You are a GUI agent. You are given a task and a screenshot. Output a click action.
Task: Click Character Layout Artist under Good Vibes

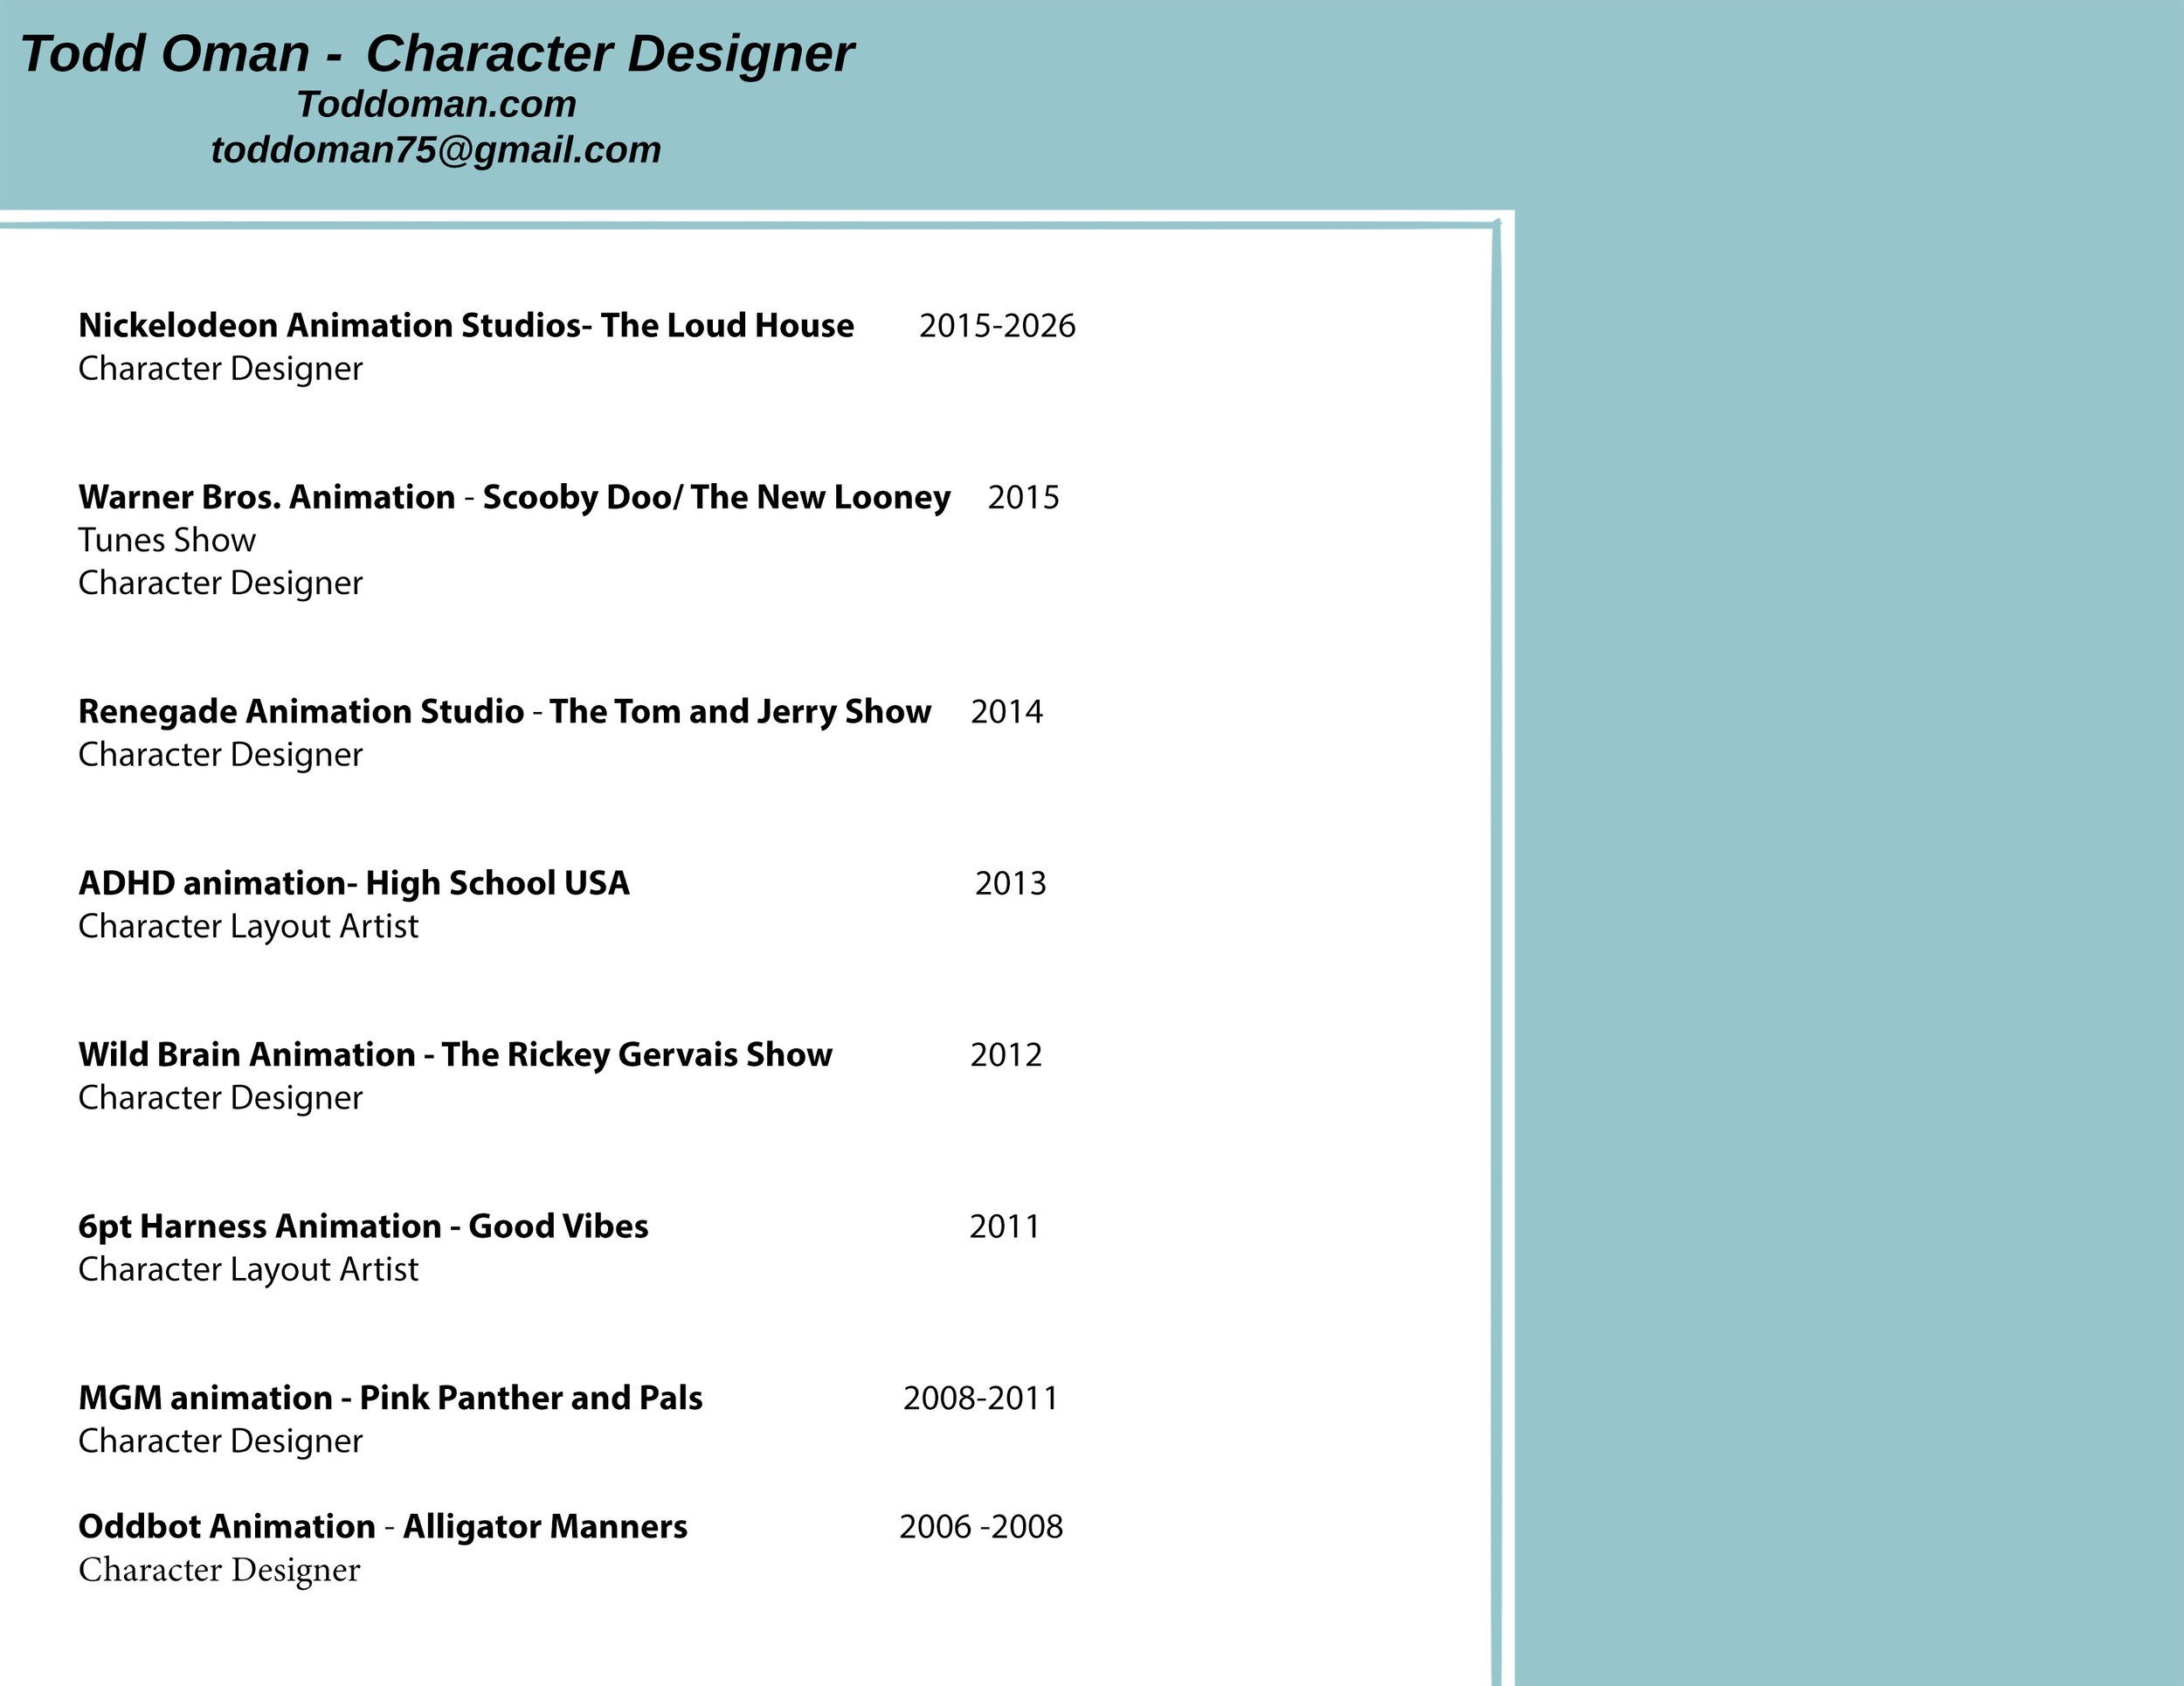[x=248, y=1269]
